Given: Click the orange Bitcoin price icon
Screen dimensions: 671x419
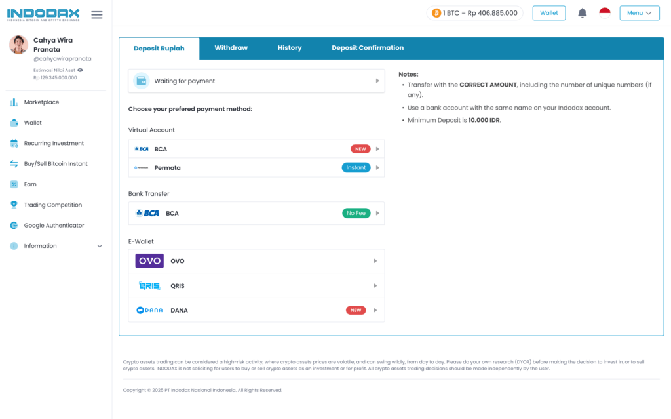Looking at the screenshot, I should pos(436,13).
